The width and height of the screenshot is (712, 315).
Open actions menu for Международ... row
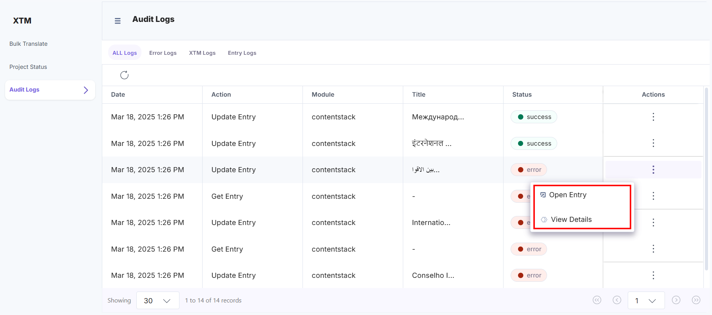(x=653, y=117)
